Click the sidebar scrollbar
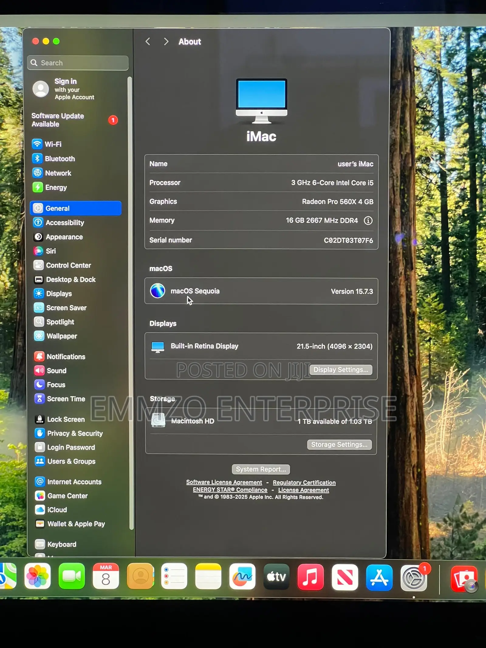Viewport: 486px width, 648px height. point(131,304)
